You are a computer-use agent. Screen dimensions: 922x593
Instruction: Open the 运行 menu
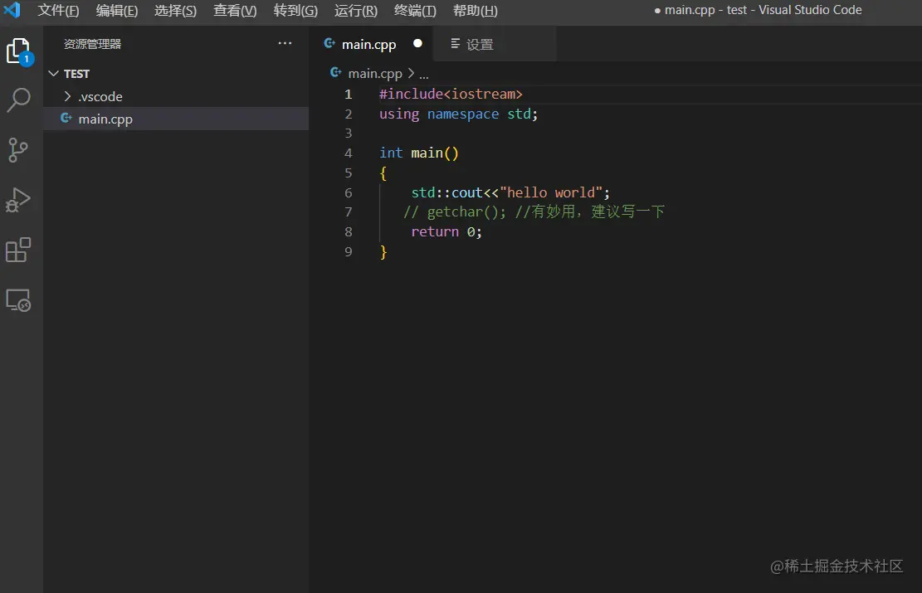point(355,11)
